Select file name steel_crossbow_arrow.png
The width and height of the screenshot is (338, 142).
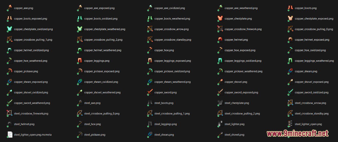click(x=310, y=103)
